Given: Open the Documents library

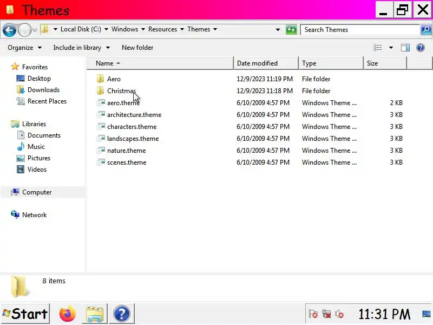Looking at the screenshot, I should point(44,135).
